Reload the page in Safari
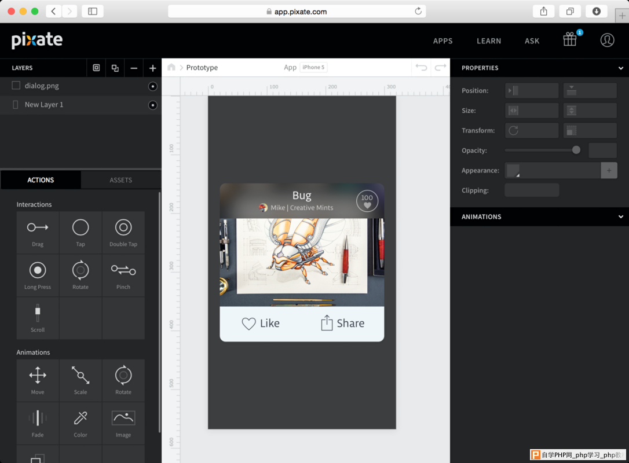The height and width of the screenshot is (463, 629). click(x=418, y=11)
